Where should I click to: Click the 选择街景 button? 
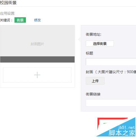click(100, 43)
